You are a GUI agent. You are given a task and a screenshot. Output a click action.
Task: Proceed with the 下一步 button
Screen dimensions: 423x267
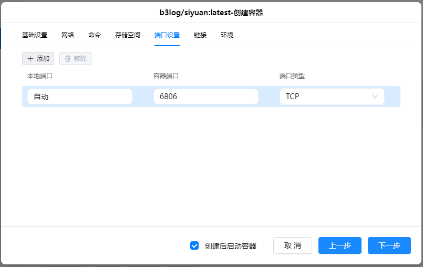[389, 245]
